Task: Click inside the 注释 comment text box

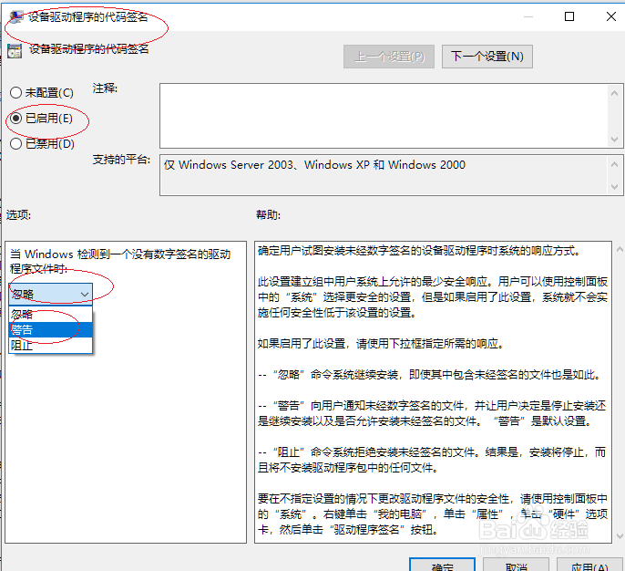Action: coord(384,115)
